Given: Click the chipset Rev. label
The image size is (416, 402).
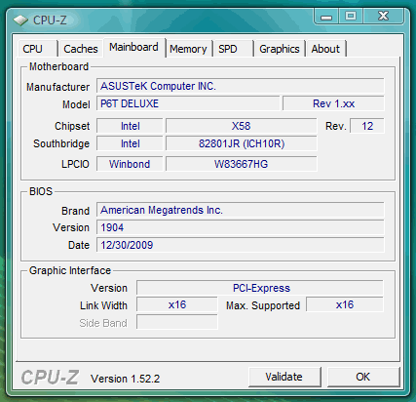Looking at the screenshot, I should [336, 126].
